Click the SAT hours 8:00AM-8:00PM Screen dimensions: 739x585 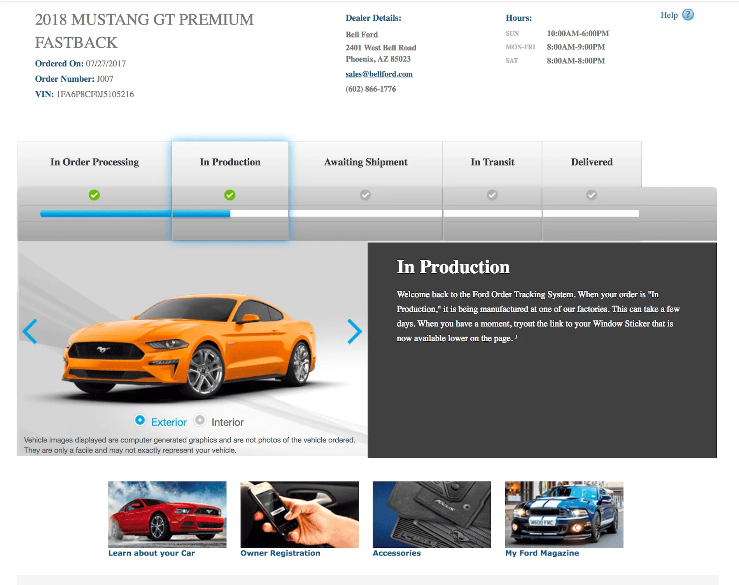coord(576,61)
